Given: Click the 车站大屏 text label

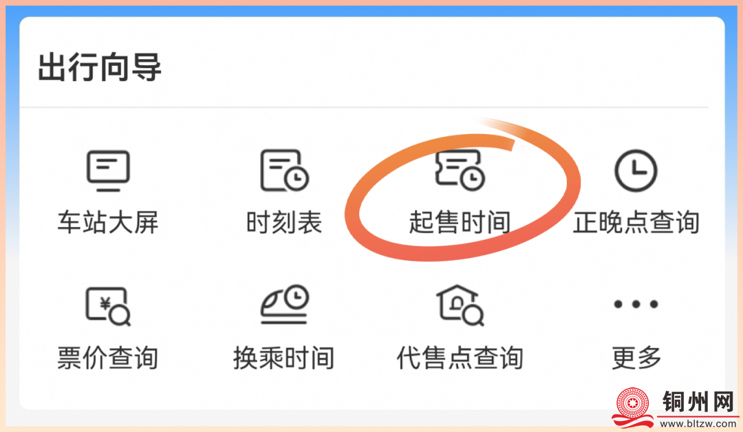Looking at the screenshot, I should point(108,222).
